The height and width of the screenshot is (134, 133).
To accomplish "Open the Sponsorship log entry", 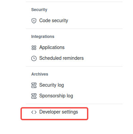I will 56,96.
